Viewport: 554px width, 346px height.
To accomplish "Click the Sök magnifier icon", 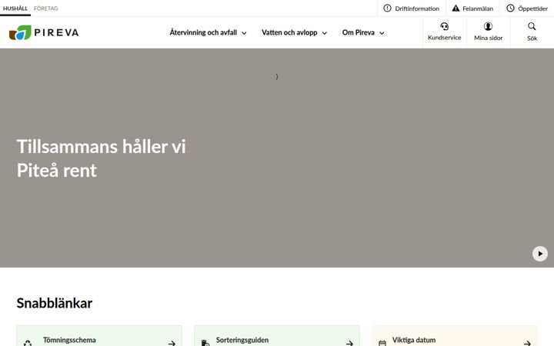I will point(532,26).
